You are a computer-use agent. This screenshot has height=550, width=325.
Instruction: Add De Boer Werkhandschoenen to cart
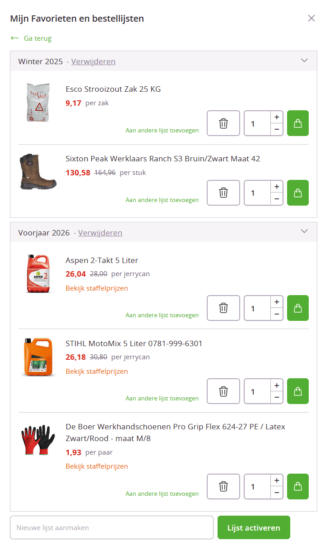298,487
